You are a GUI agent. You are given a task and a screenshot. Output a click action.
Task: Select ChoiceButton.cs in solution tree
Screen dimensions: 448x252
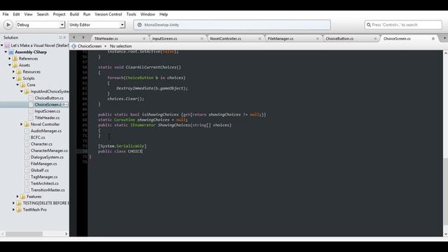pyautogui.click(x=49, y=98)
